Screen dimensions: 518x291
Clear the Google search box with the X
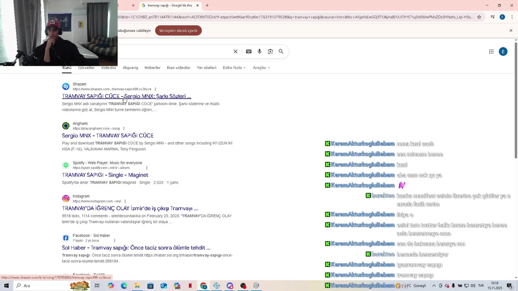(235, 51)
